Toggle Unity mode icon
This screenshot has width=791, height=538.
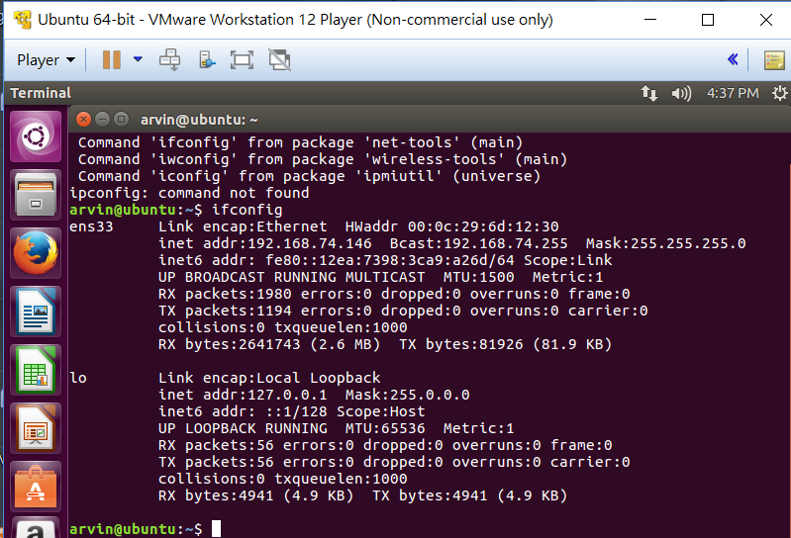(x=279, y=60)
